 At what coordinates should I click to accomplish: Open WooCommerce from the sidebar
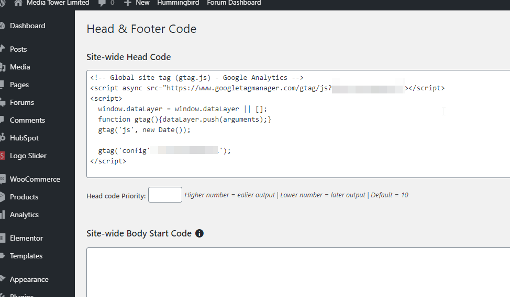35,179
